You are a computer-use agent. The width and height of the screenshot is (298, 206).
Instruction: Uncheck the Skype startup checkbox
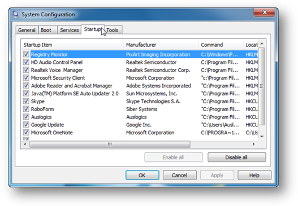point(26,101)
